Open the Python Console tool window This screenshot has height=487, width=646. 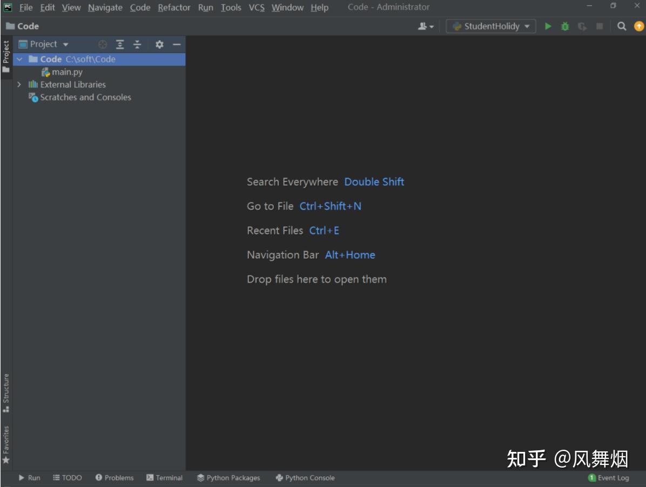(305, 478)
